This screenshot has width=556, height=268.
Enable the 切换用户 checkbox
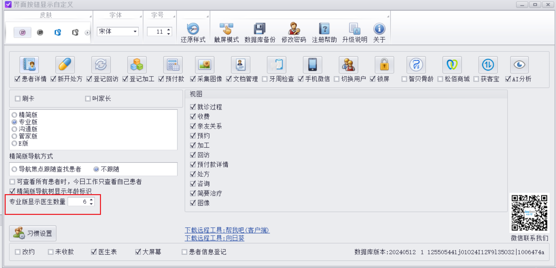[x=337, y=79]
